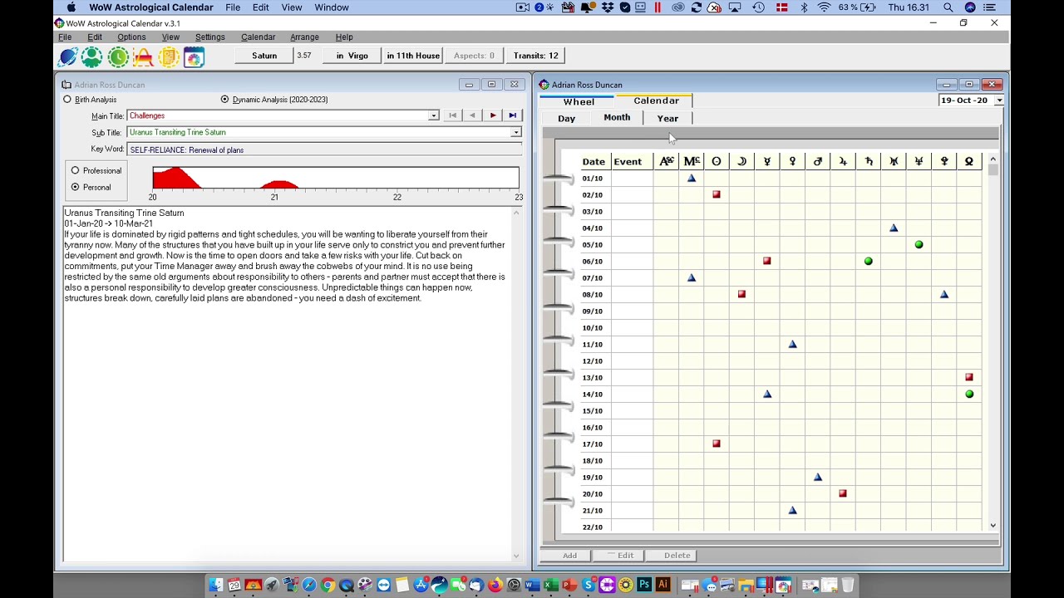Open the Window menu in the macOS menu bar
The width and height of the screenshot is (1064, 598).
tap(332, 7)
